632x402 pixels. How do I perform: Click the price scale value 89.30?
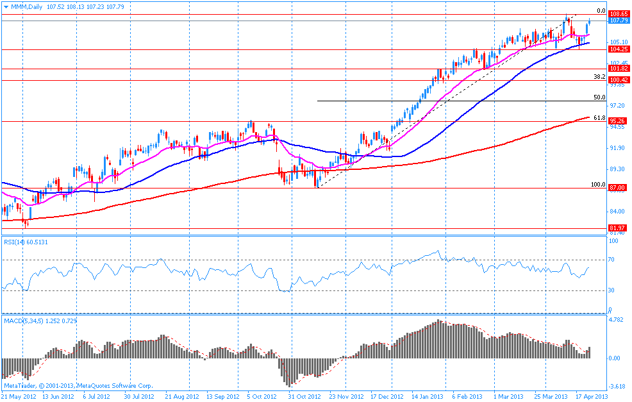pyautogui.click(x=617, y=169)
